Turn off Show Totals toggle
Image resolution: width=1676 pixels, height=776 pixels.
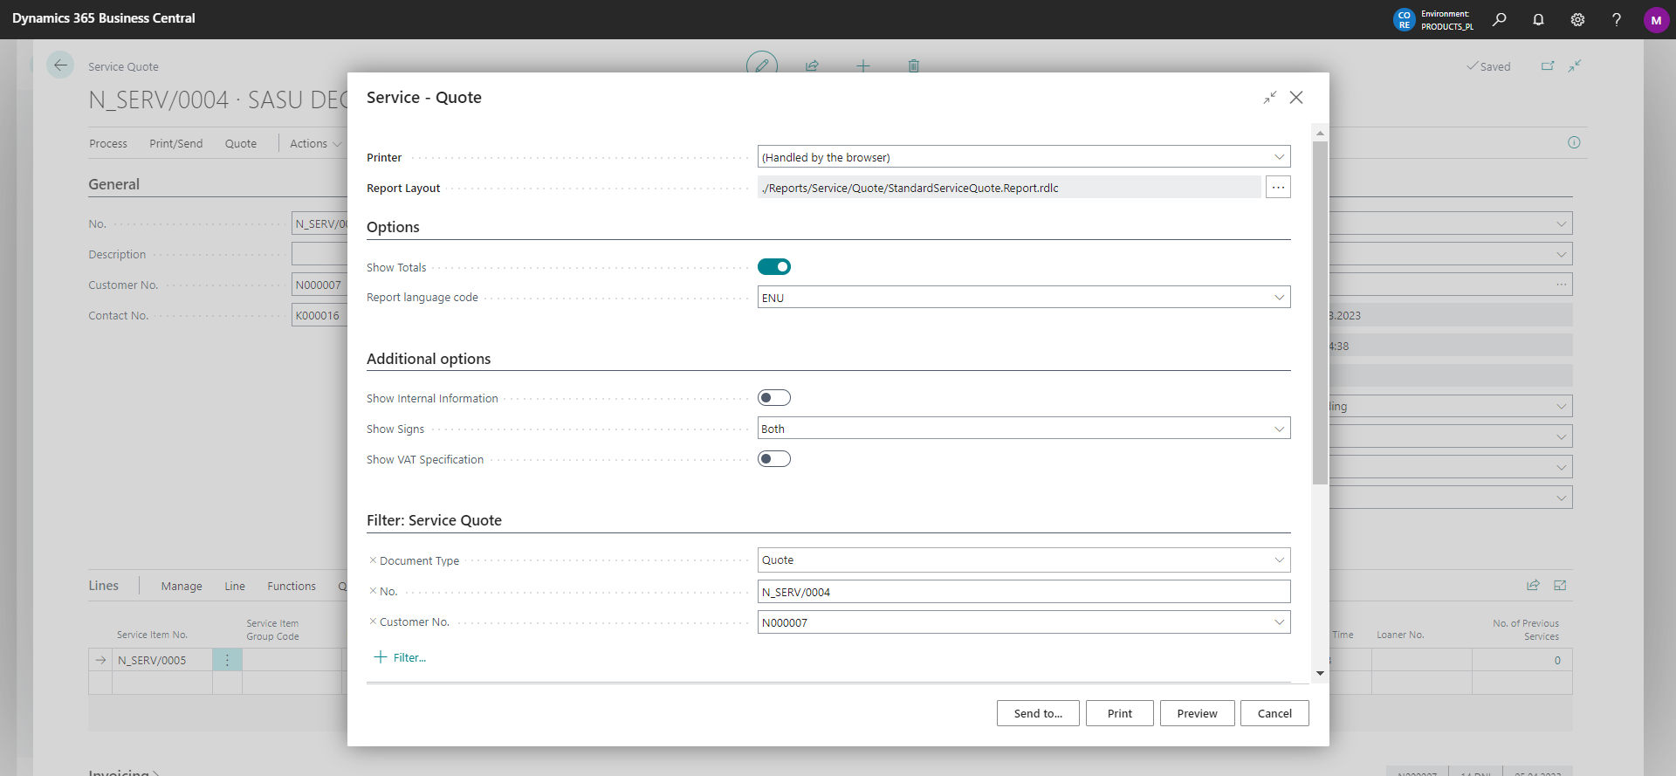774,267
